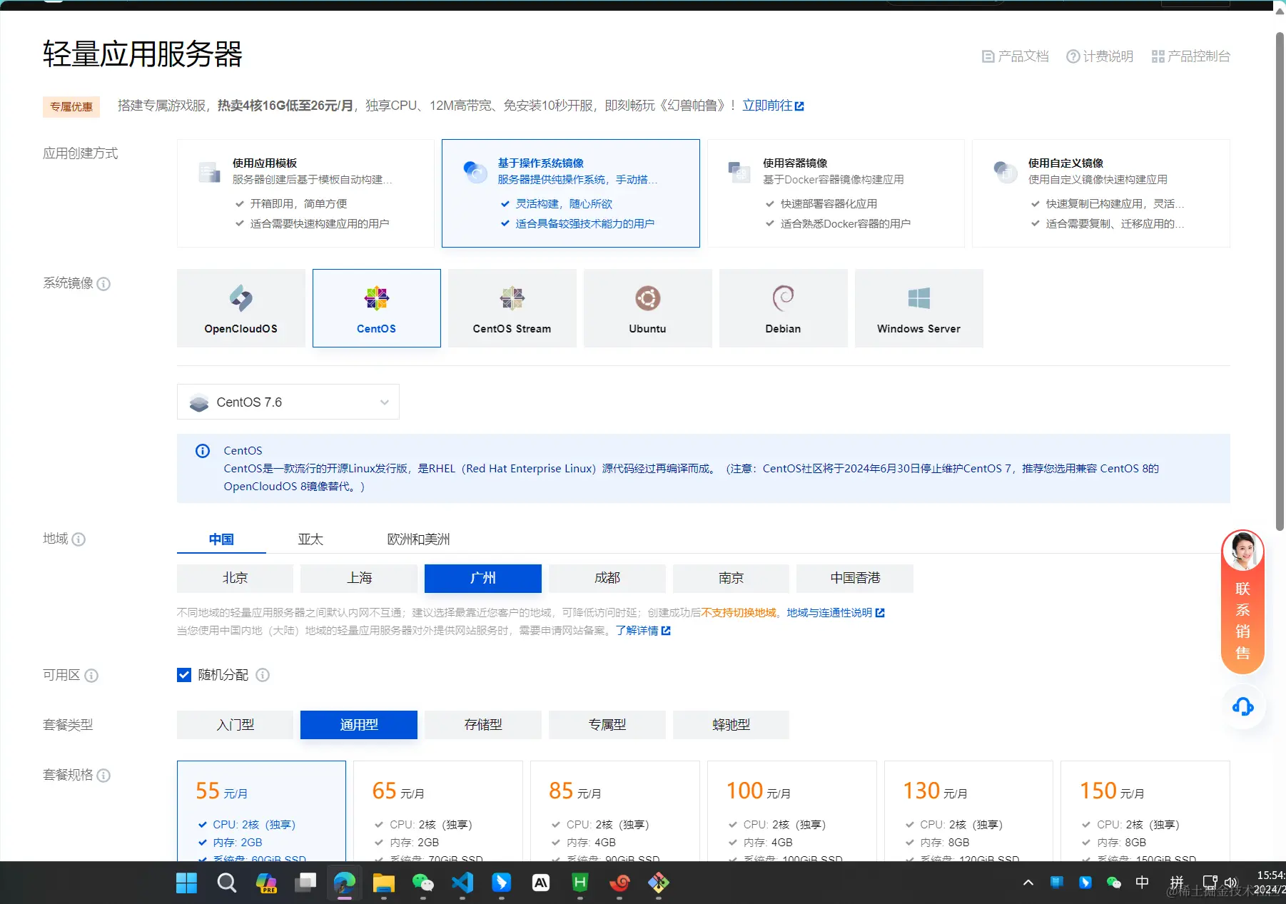The width and height of the screenshot is (1286, 904).
Task: Click the volume icon in system tray
Action: tap(1230, 883)
